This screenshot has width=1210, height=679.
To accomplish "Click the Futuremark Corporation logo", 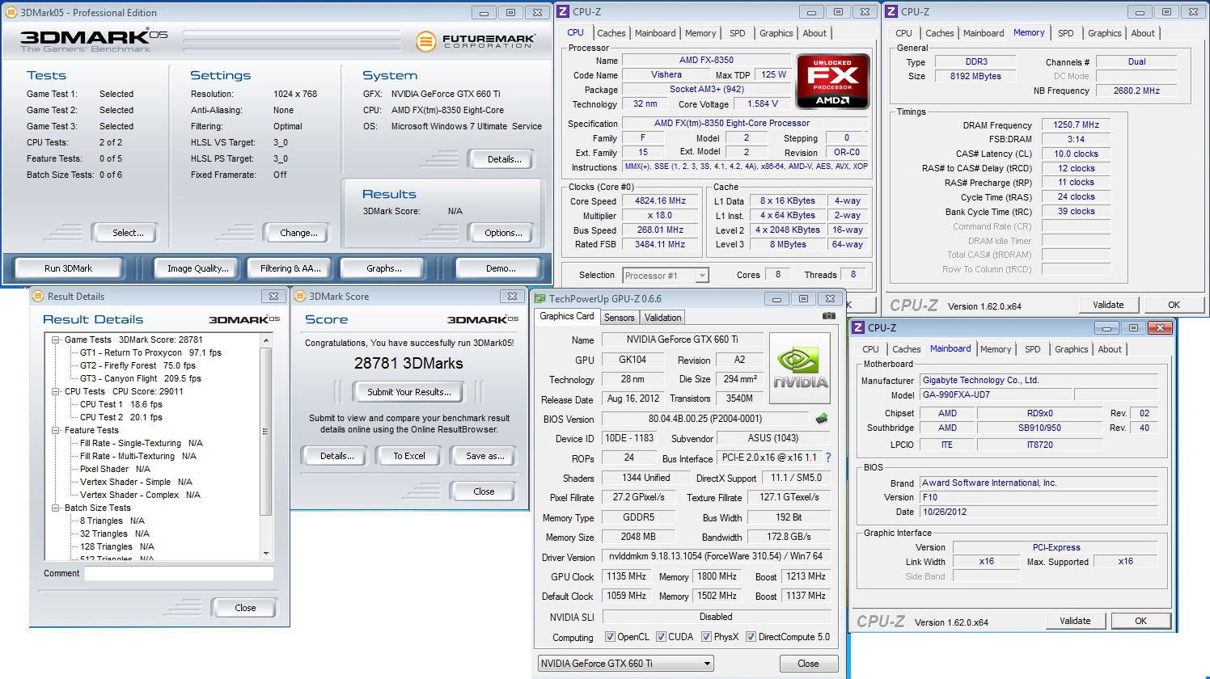I will point(475,40).
